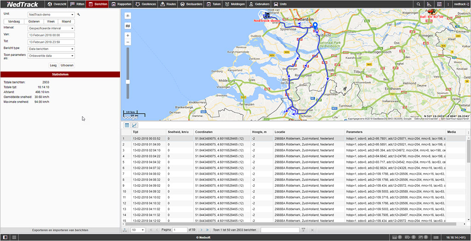471x241 pixels.
Task: Open the map layers selector icon
Action: pos(128,26)
